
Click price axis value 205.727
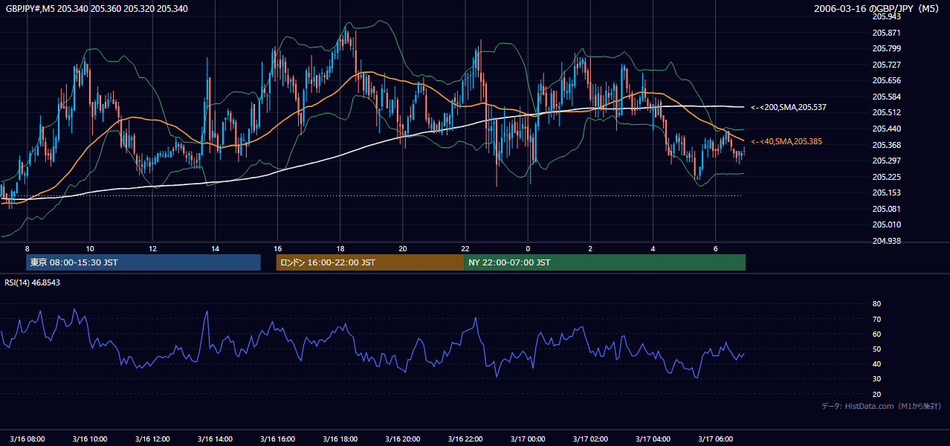pyautogui.click(x=886, y=65)
